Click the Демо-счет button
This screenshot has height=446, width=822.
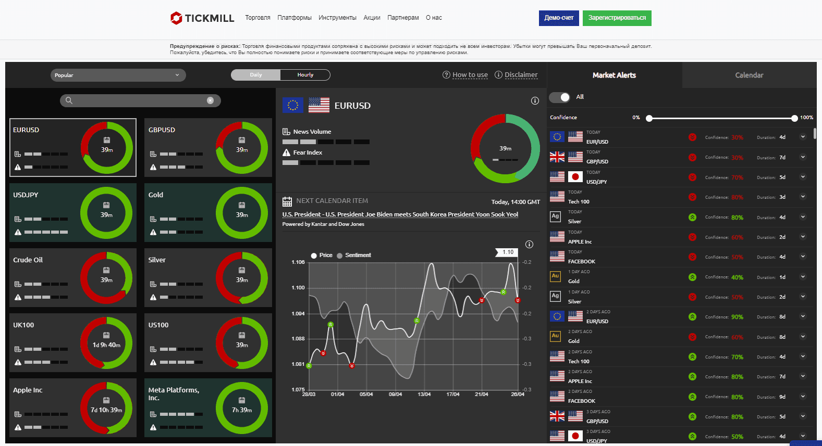click(x=559, y=18)
